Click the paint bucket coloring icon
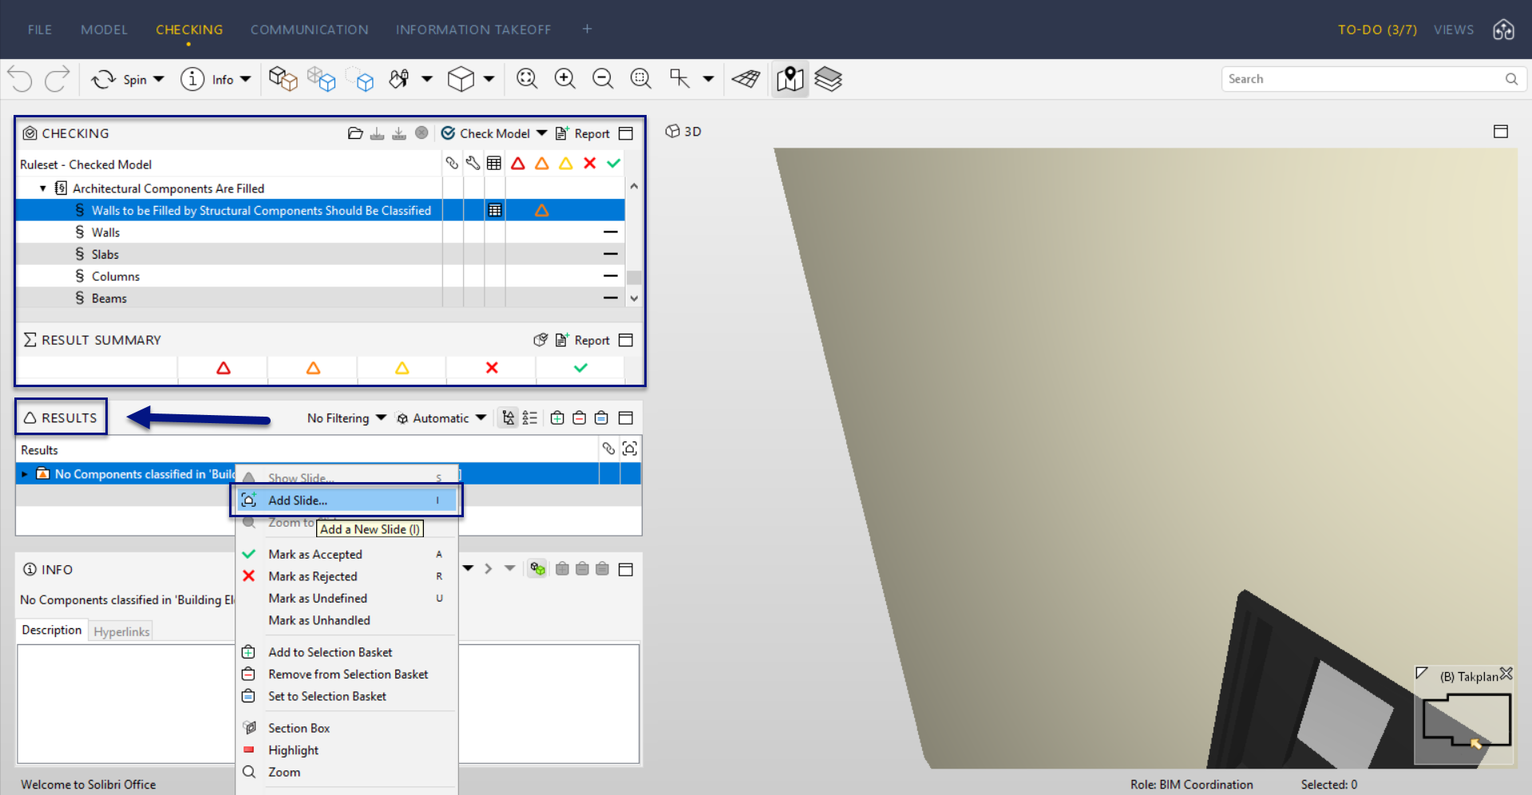Image resolution: width=1532 pixels, height=795 pixels. [398, 79]
